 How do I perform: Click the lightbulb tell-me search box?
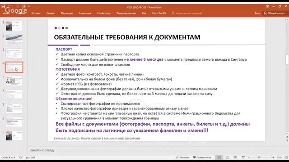tap(187, 13)
